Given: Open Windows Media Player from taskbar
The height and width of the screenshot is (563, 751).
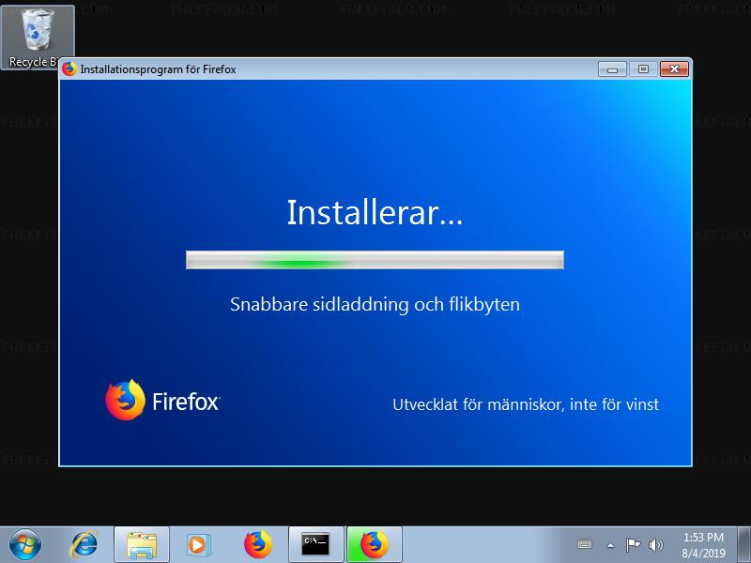Looking at the screenshot, I should click(198, 544).
